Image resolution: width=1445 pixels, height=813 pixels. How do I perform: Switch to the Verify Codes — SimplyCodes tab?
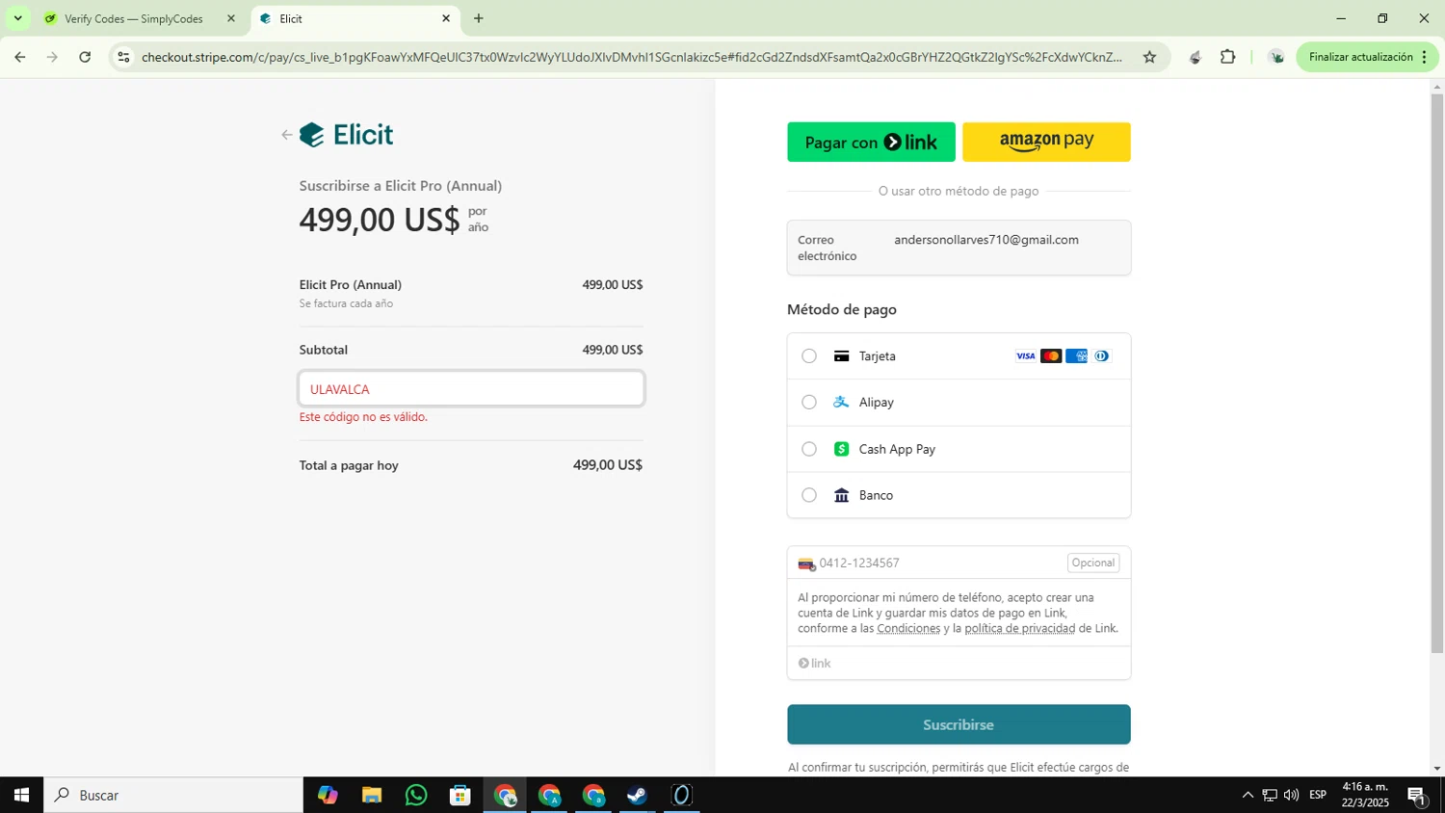(134, 18)
